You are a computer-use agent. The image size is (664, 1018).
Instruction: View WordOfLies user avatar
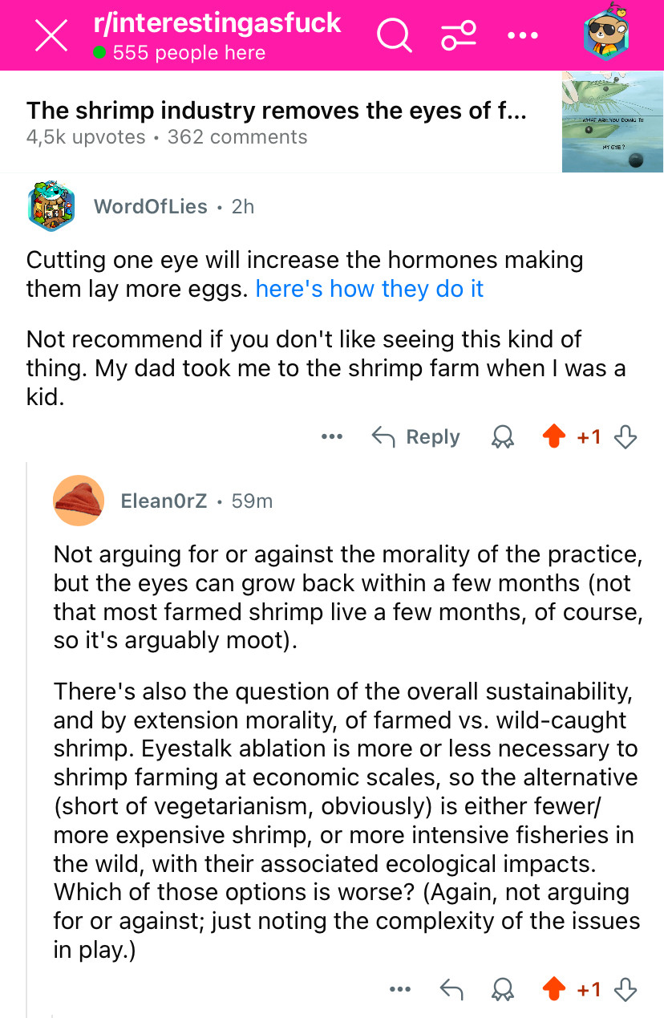52,206
